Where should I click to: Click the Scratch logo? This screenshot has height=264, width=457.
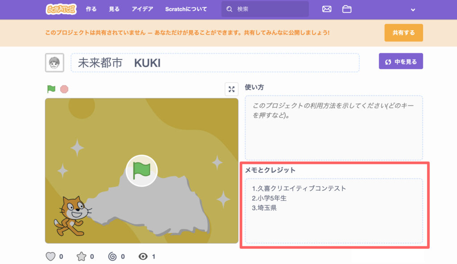pos(61,9)
